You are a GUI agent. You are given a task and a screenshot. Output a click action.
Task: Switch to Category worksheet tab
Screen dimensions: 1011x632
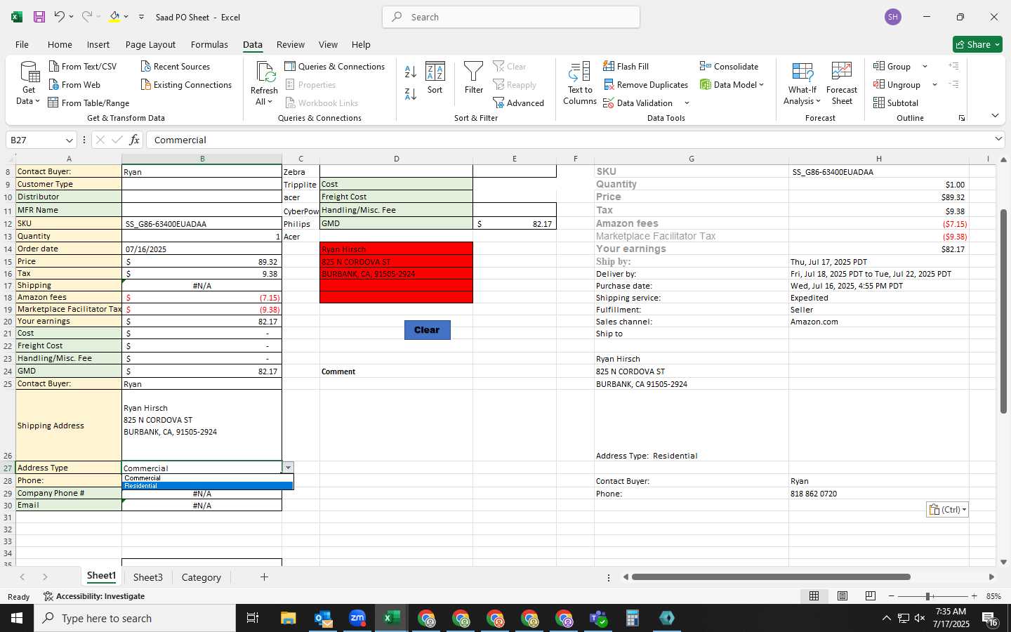pyautogui.click(x=201, y=577)
